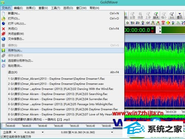
Task: Click the green-red stereo pan effect icon
Action: 158,23
